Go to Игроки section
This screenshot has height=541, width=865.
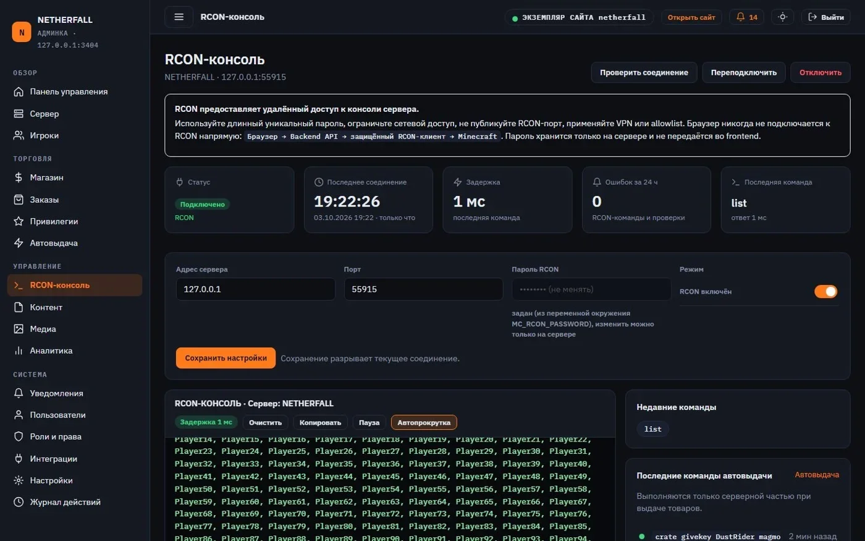75,135
